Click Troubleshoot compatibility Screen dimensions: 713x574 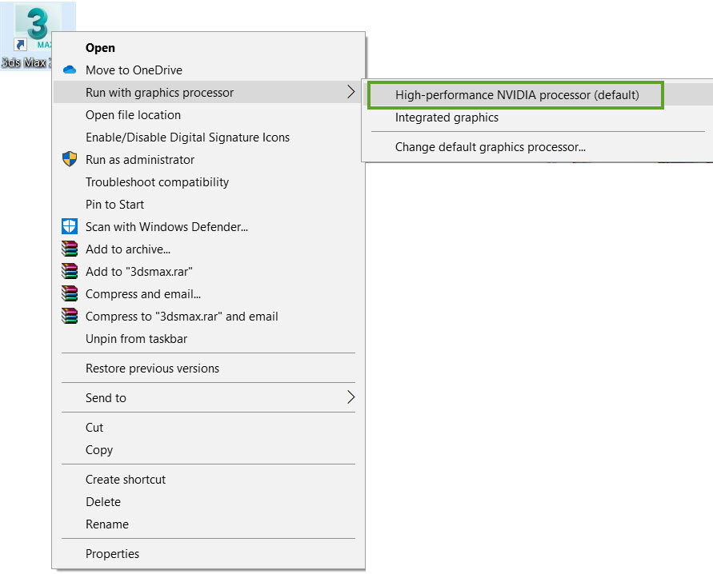[157, 181]
